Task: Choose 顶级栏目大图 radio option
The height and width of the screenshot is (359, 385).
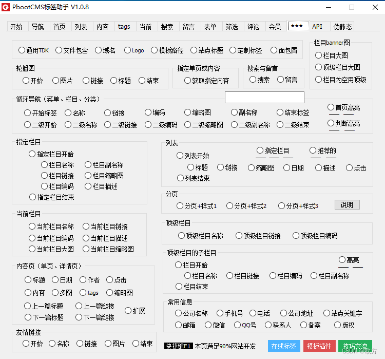Action: point(338,67)
